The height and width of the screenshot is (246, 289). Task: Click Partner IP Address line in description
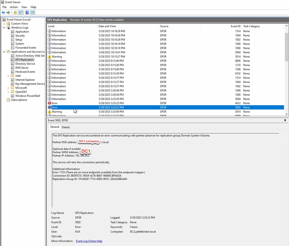(71, 156)
